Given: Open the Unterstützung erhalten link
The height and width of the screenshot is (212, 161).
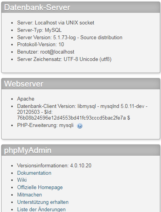Looking at the screenshot, I should (x=43, y=202).
